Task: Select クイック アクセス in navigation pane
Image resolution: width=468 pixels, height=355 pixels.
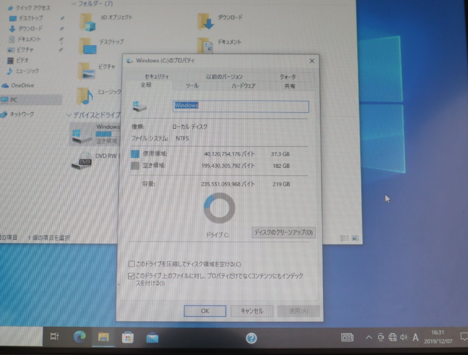Action: (28, 7)
